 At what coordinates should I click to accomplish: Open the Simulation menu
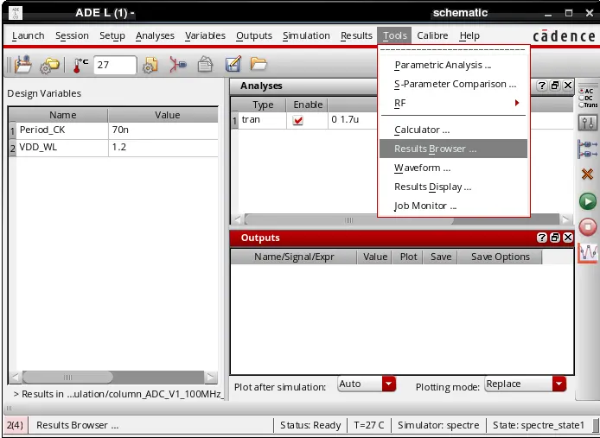point(306,35)
